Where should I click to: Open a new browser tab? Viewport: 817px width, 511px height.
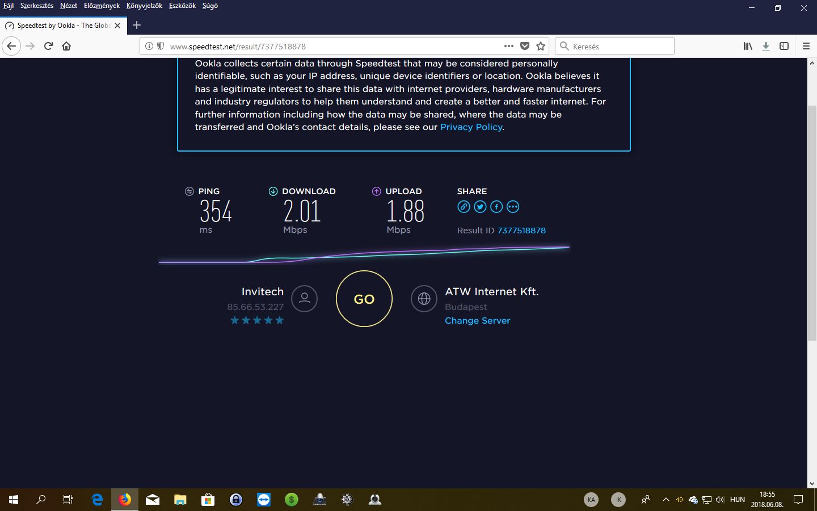click(137, 25)
